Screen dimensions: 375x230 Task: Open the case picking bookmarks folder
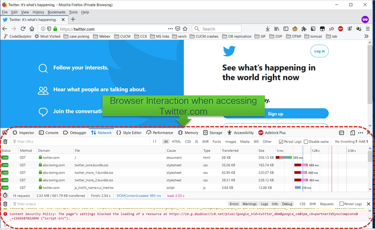[76, 36]
